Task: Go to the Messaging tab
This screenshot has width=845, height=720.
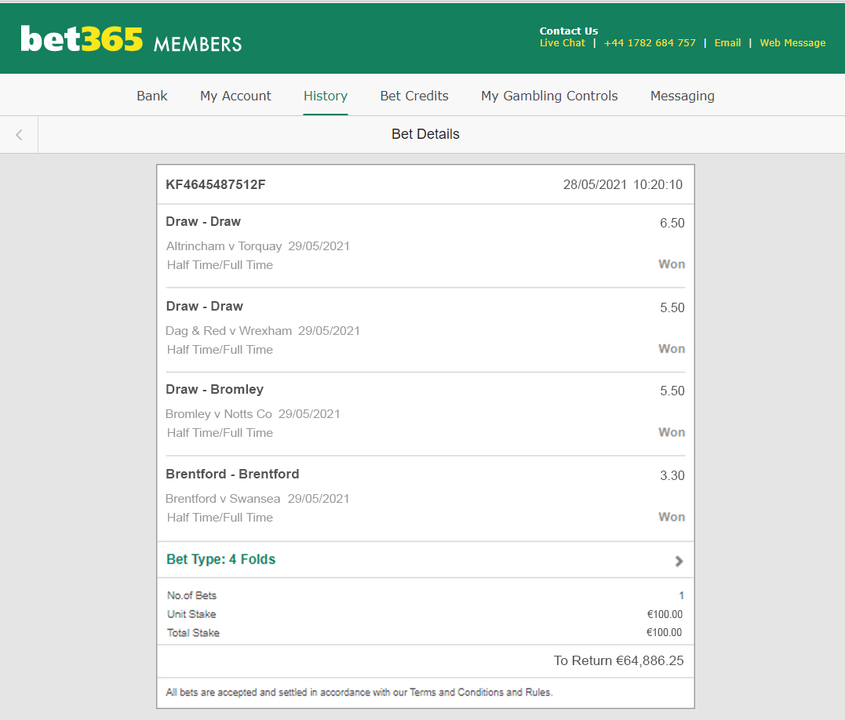Action: click(683, 96)
